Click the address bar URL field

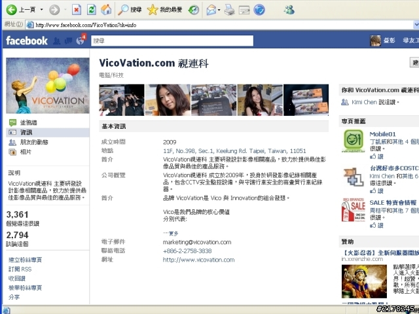(219, 25)
